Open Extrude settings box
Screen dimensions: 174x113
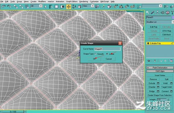tap(158, 83)
